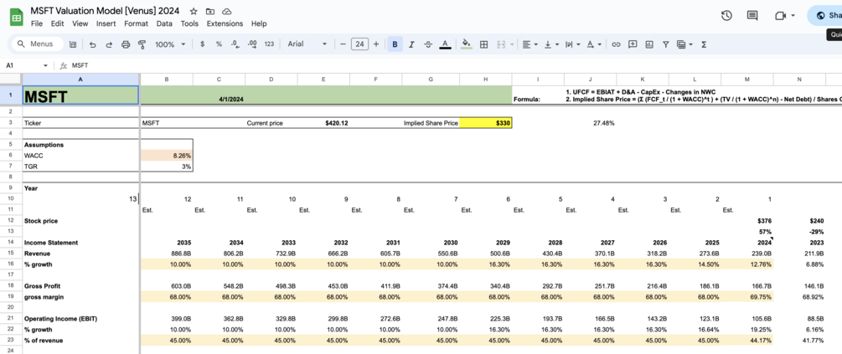Increase decimal places icon
842x354 pixels.
pyautogui.click(x=252, y=44)
